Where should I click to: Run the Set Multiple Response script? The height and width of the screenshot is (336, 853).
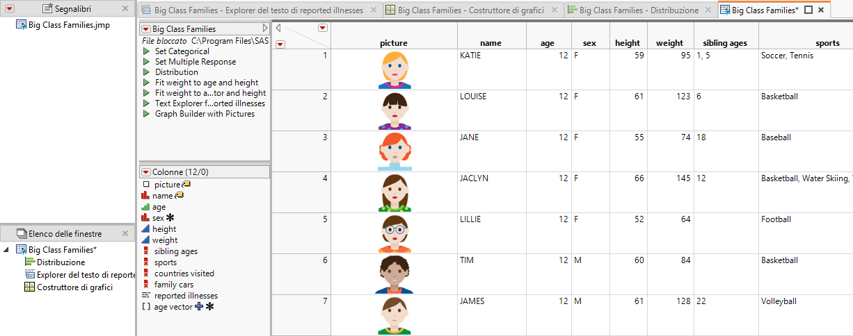(146, 62)
